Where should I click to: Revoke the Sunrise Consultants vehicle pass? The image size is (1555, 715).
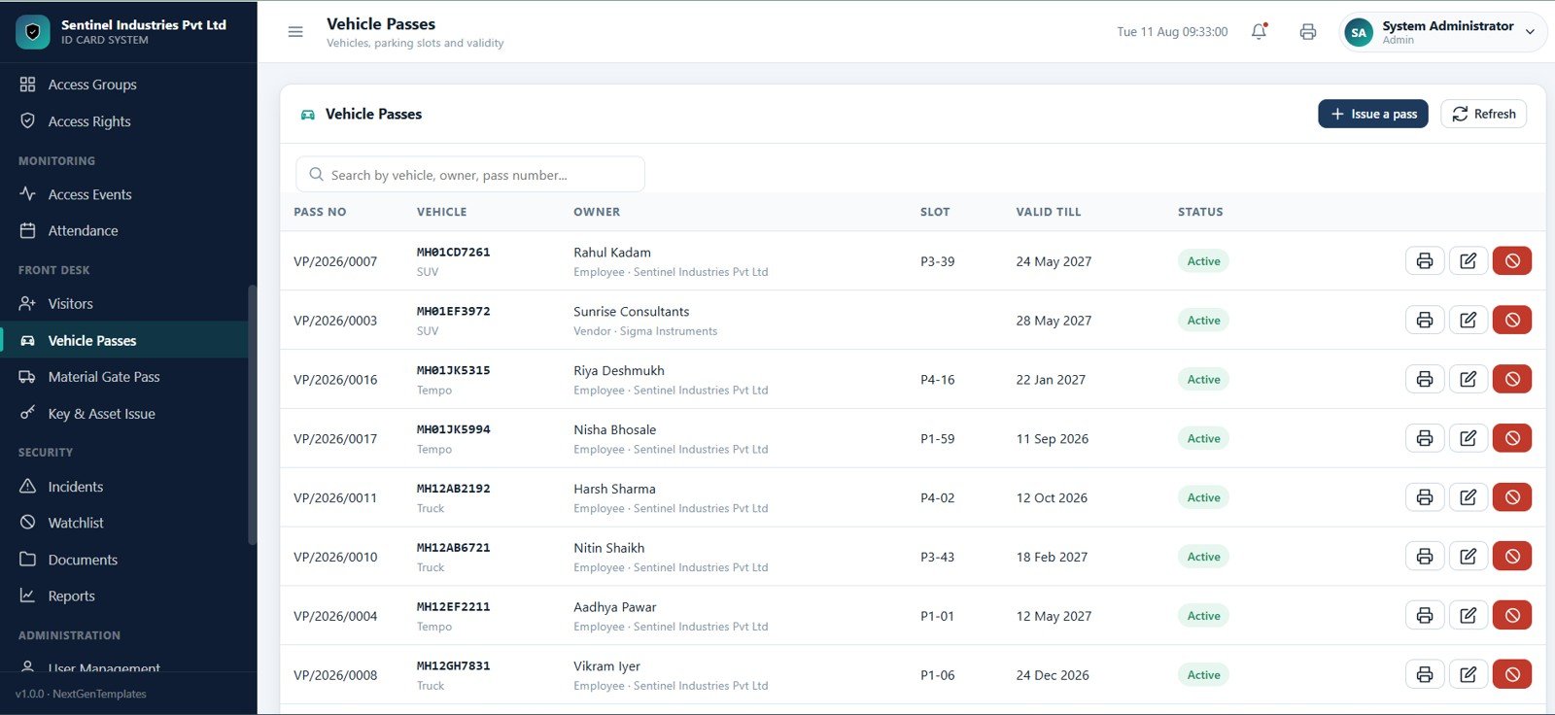[1512, 321]
